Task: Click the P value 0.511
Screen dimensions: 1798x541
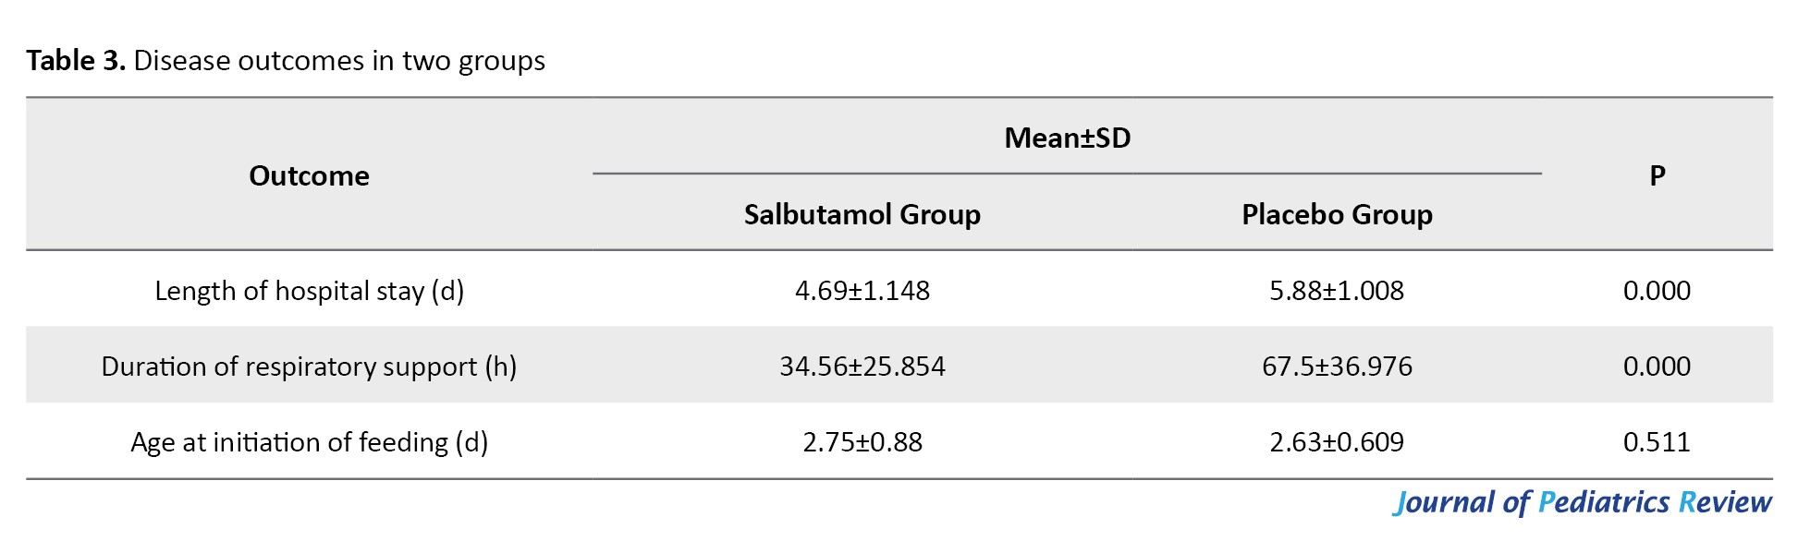Action: point(1657,442)
